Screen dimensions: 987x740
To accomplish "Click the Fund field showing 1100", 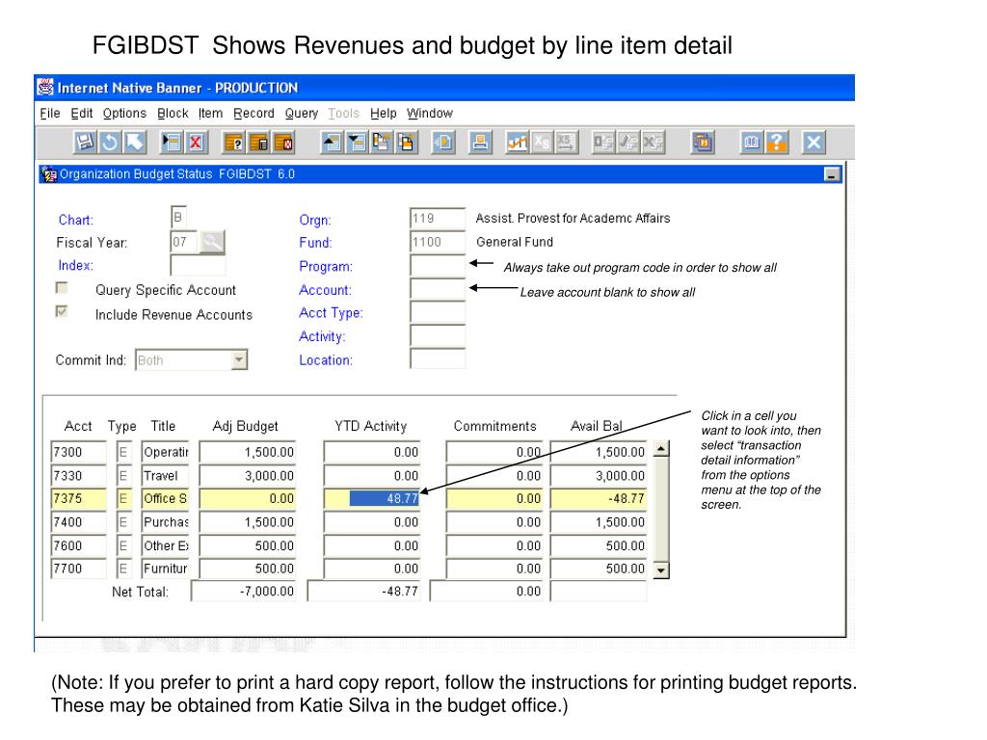I will pos(438,242).
